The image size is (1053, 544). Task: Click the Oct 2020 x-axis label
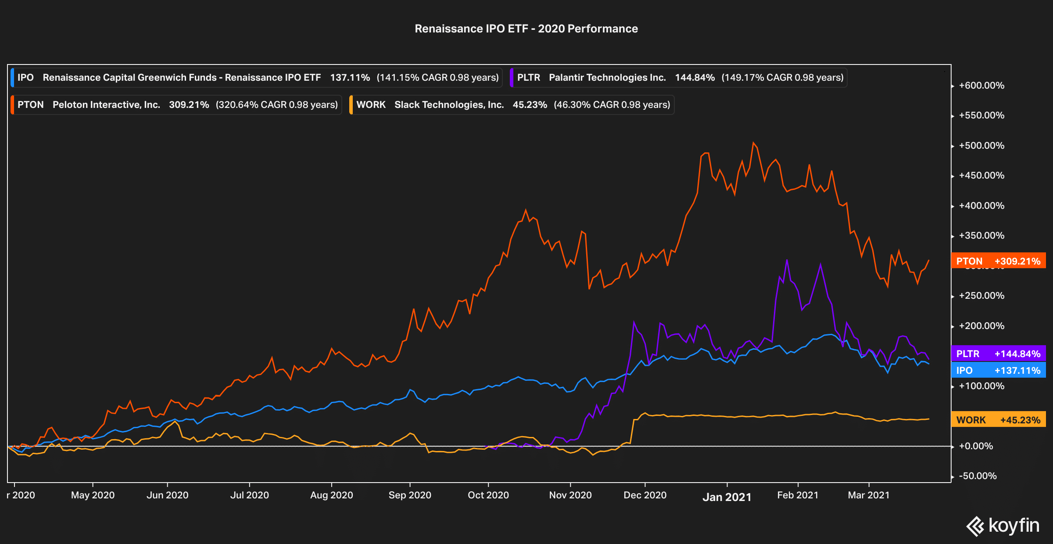click(488, 495)
